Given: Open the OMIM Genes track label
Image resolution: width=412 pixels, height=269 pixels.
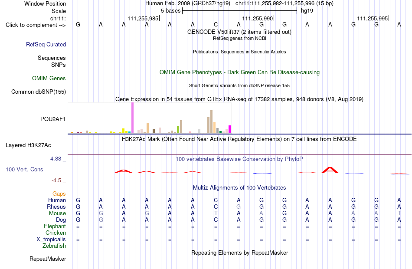Looking at the screenshot, I should tap(49, 79).
